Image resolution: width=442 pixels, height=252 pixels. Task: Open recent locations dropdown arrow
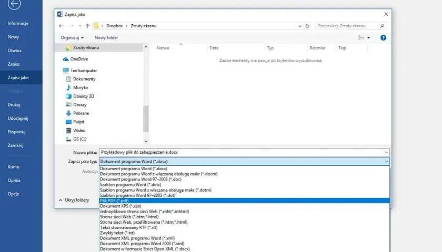[x=80, y=26]
